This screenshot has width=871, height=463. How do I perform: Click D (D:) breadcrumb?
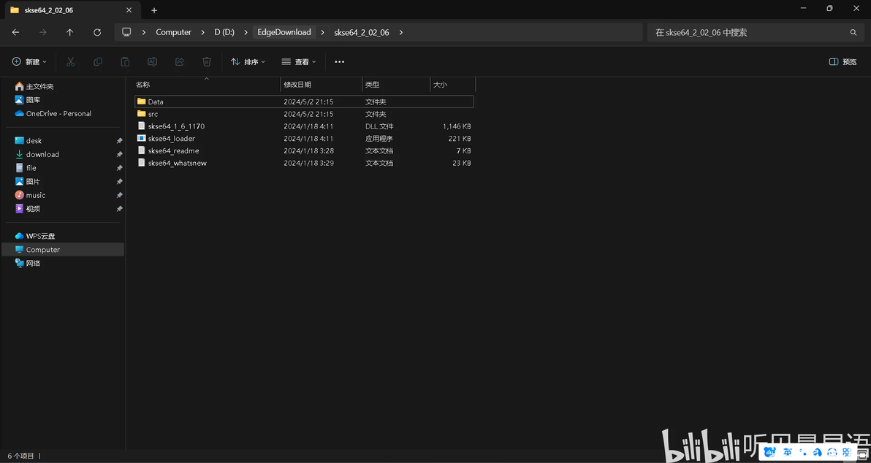point(224,32)
